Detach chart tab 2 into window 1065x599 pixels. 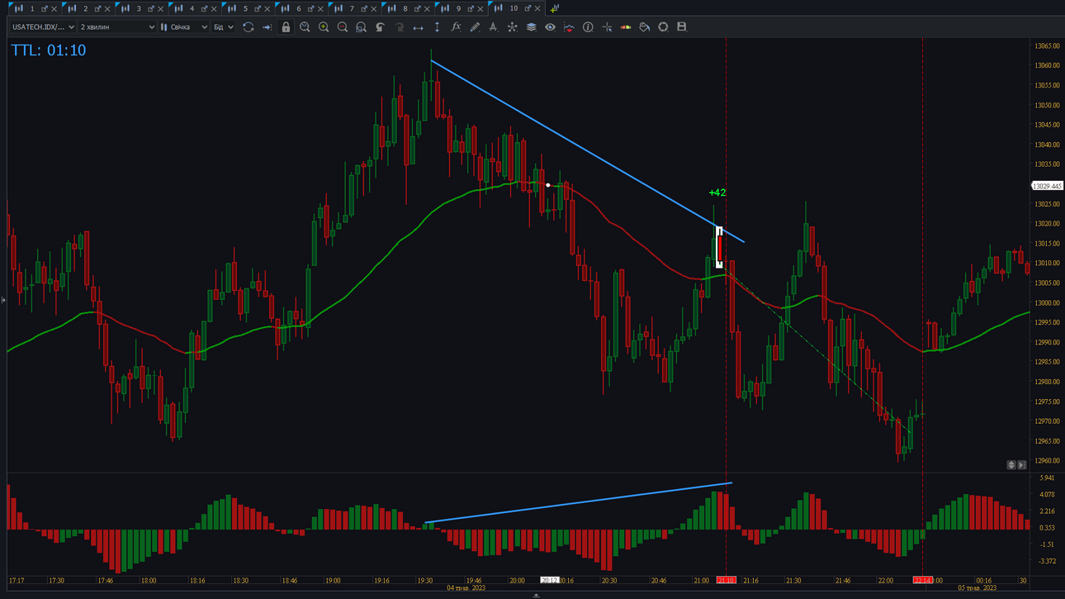[97, 9]
